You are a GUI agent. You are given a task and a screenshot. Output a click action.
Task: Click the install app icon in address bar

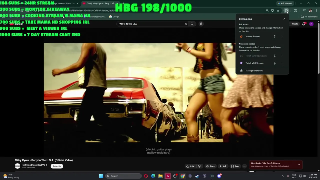(272, 10)
